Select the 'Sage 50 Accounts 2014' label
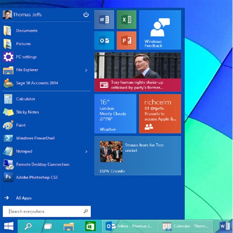233x233 pixels. pyautogui.click(x=37, y=83)
